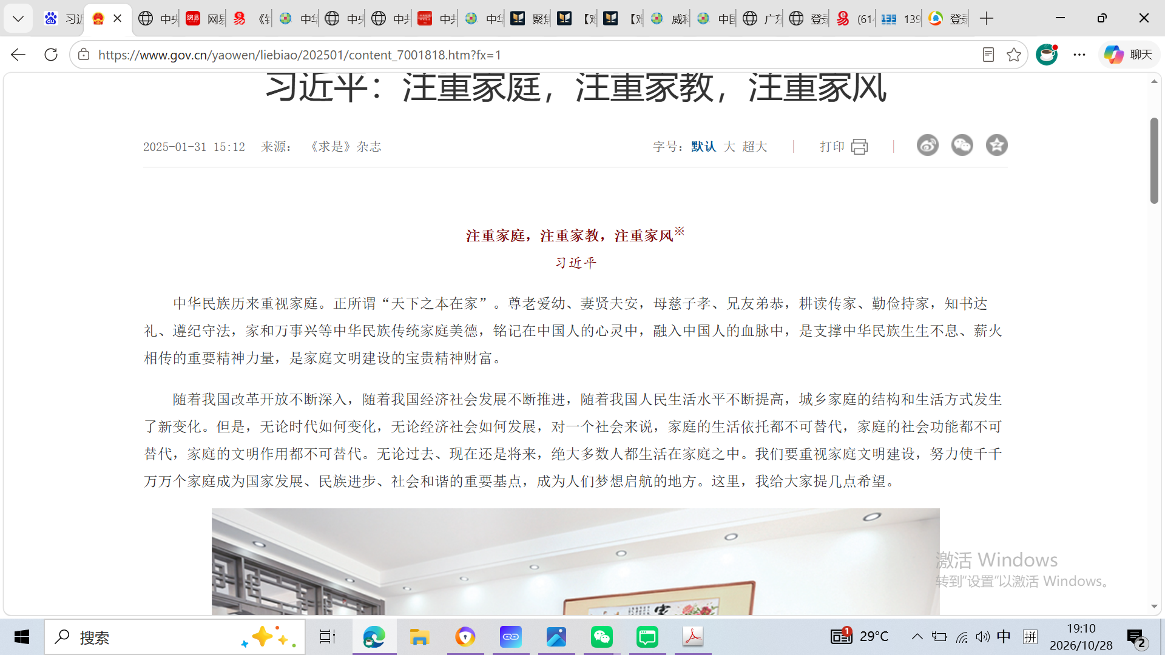Toggle Chinese input mode indicator 中

(x=1004, y=636)
